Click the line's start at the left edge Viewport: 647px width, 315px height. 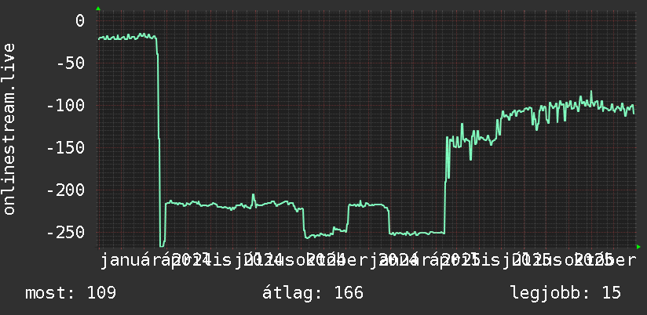pos(99,38)
